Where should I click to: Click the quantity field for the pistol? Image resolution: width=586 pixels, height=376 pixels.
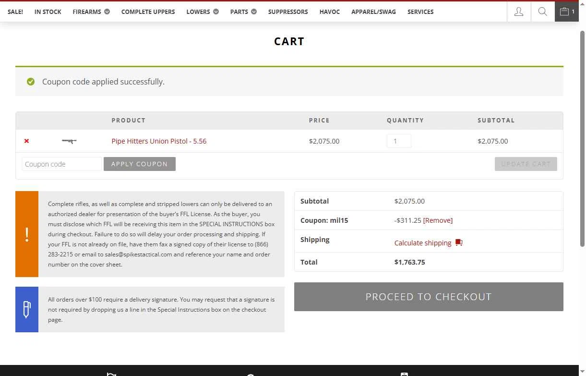coord(399,141)
